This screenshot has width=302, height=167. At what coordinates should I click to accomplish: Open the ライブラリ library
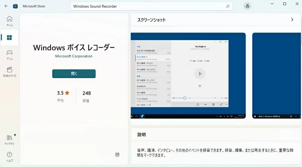point(10,140)
